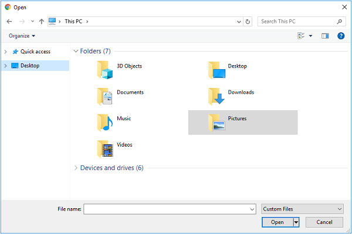Click the search magnifier icon
Image resolution: width=352 pixels, height=234 pixels.
(340, 22)
